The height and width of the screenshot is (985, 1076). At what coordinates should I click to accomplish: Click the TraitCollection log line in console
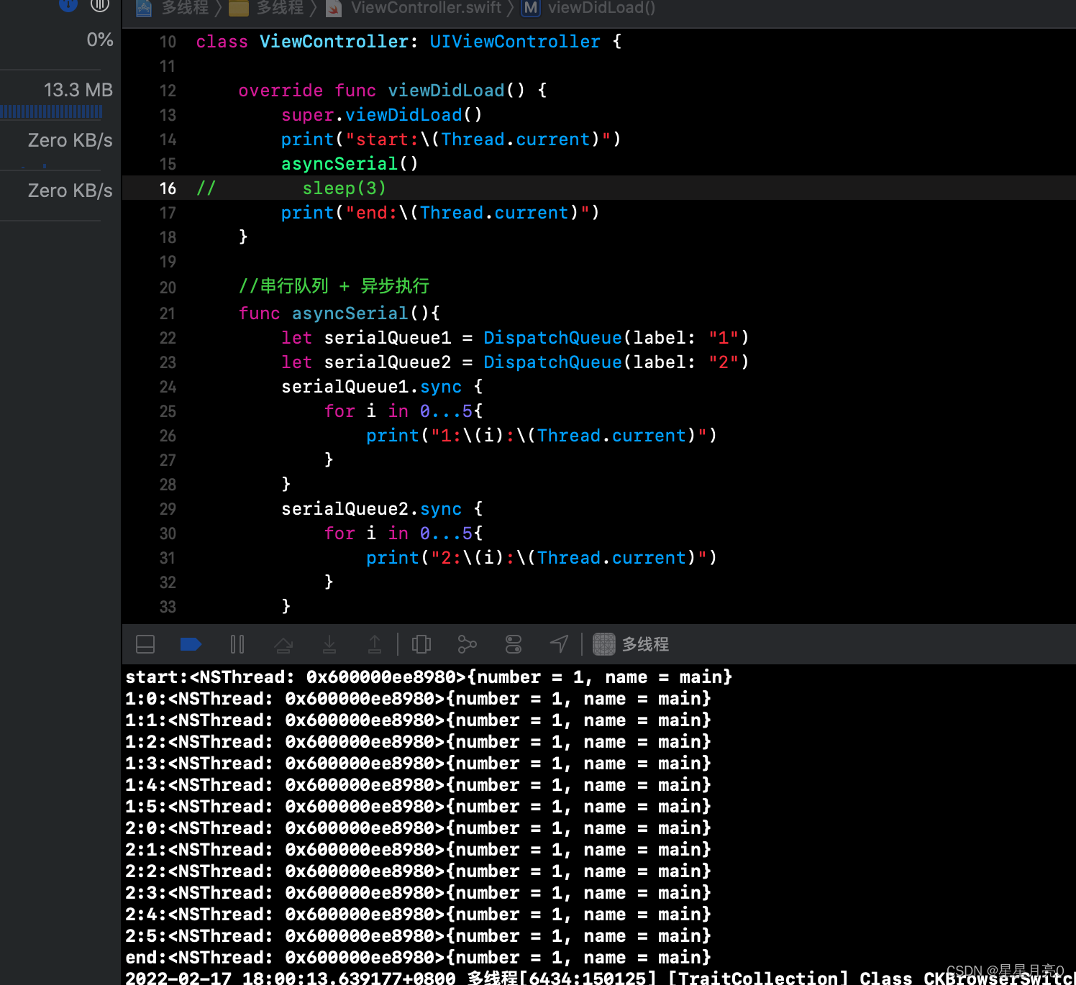click(x=601, y=978)
